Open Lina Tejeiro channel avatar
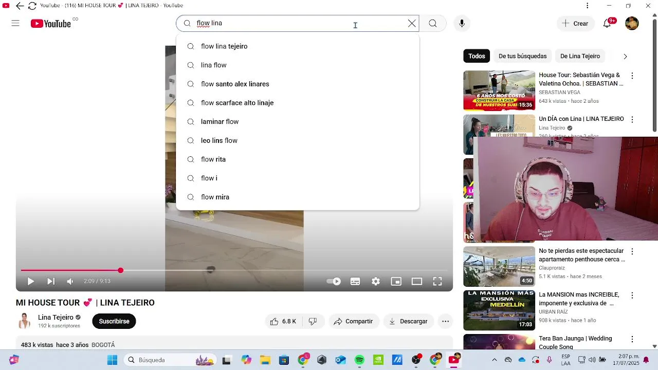This screenshot has height=370, width=658. click(x=24, y=321)
